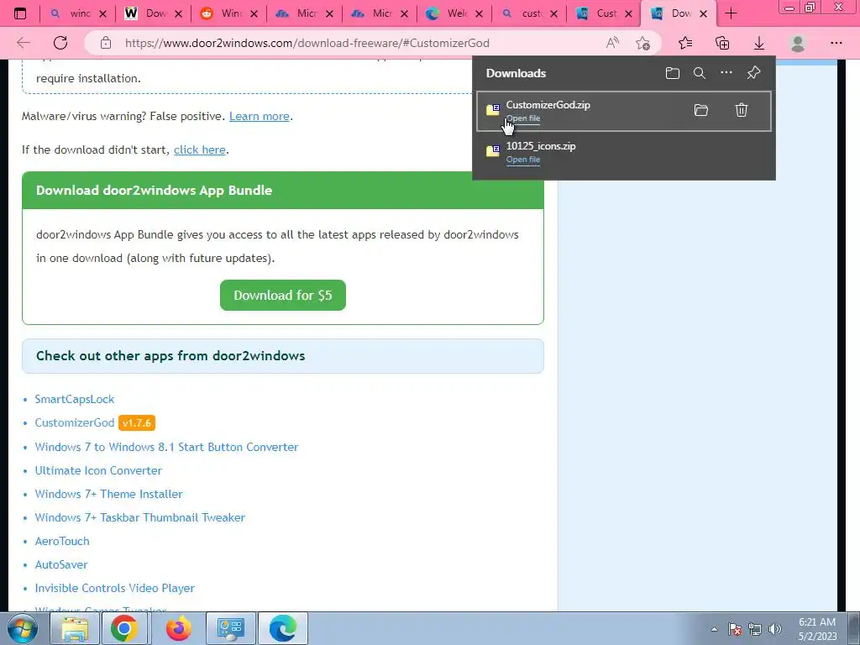Show hidden system tray icons
The width and height of the screenshot is (860, 645).
click(x=714, y=629)
